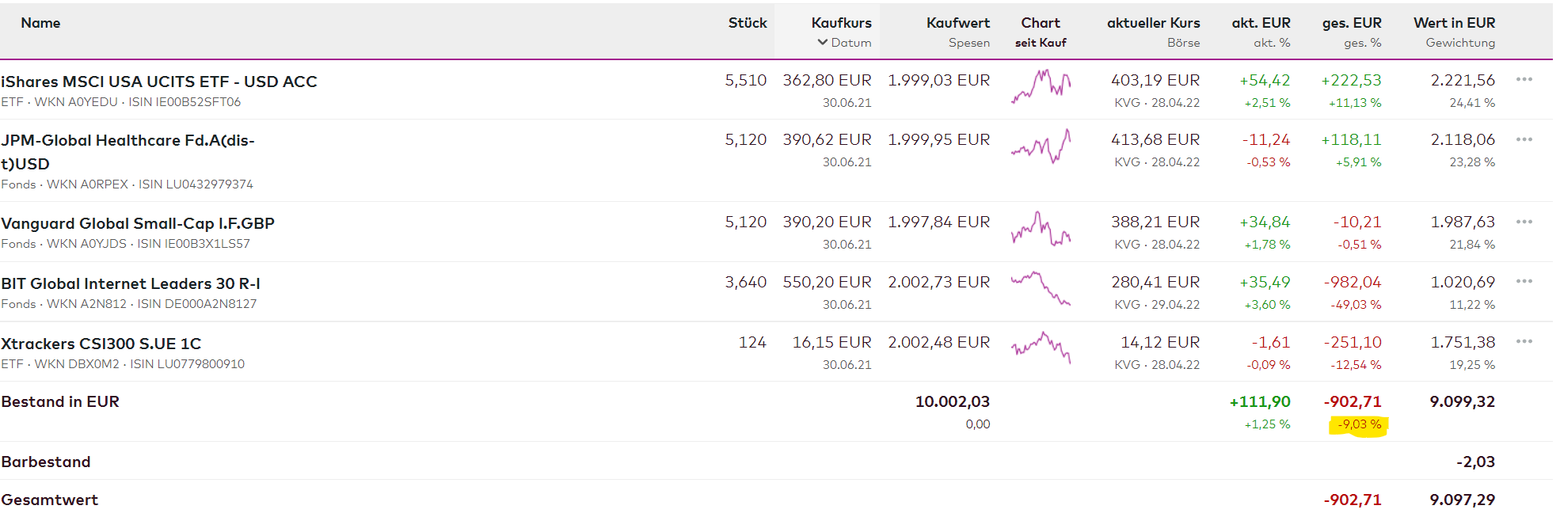Open three-dot menu for Vanguard Global Small-Cap
Image resolution: width=1560 pixels, height=517 pixels.
tap(1524, 222)
